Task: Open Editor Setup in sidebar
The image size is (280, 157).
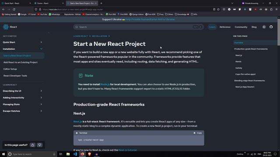Action: [10, 69]
